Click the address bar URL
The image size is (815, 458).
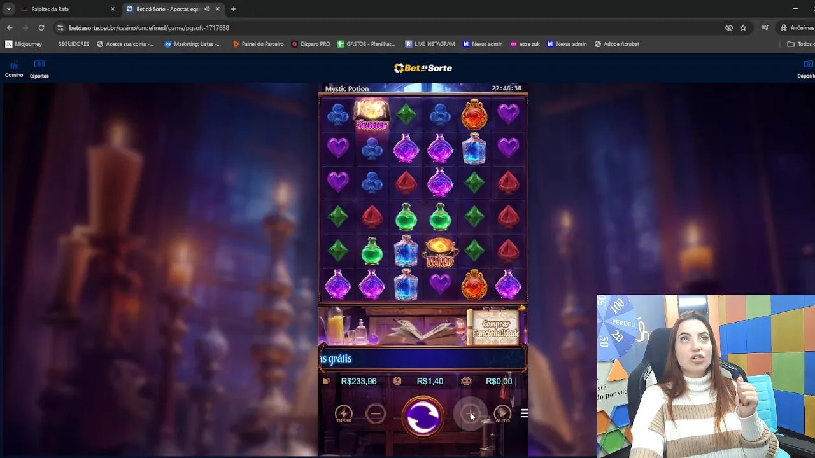(x=149, y=28)
